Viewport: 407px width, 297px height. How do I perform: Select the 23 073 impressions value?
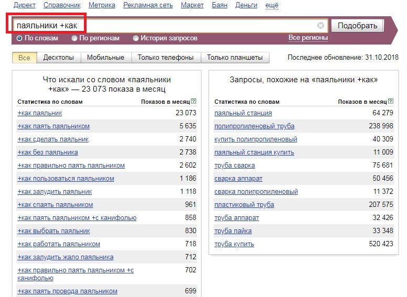click(186, 113)
